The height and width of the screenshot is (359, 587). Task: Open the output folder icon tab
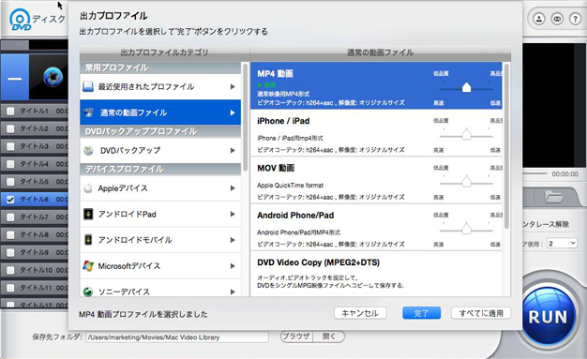click(554, 196)
